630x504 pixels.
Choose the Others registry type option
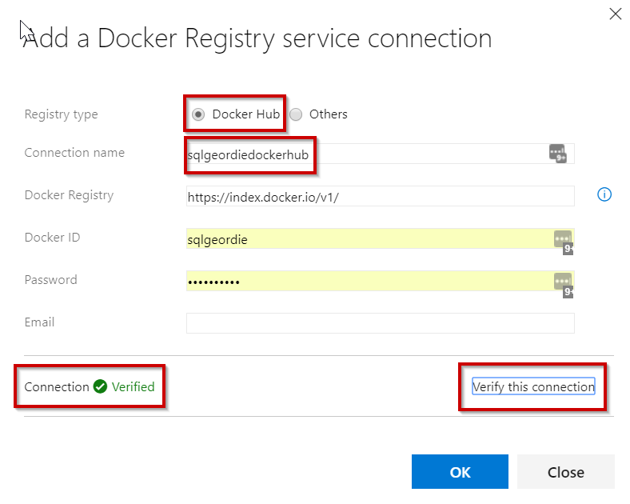296,114
